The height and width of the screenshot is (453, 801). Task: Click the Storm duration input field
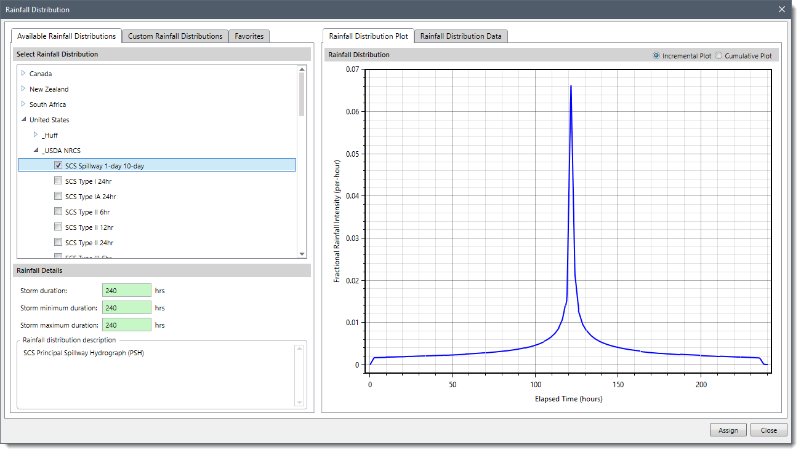[126, 290]
